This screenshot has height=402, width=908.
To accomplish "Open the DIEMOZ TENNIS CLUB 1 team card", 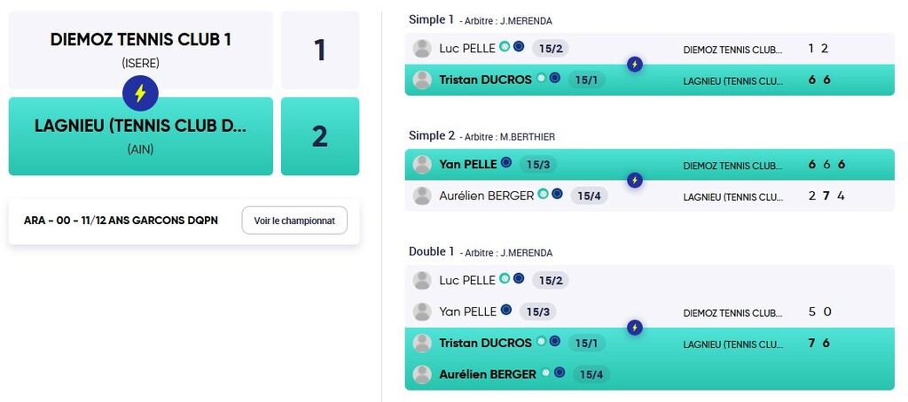I will click(140, 48).
